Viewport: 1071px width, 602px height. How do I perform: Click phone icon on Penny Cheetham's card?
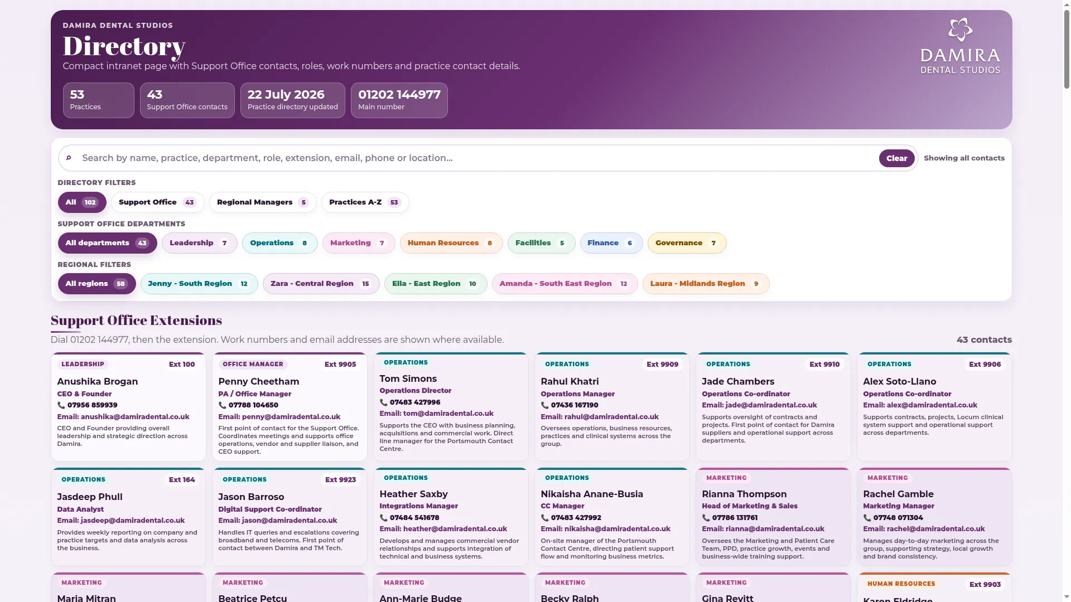point(223,405)
